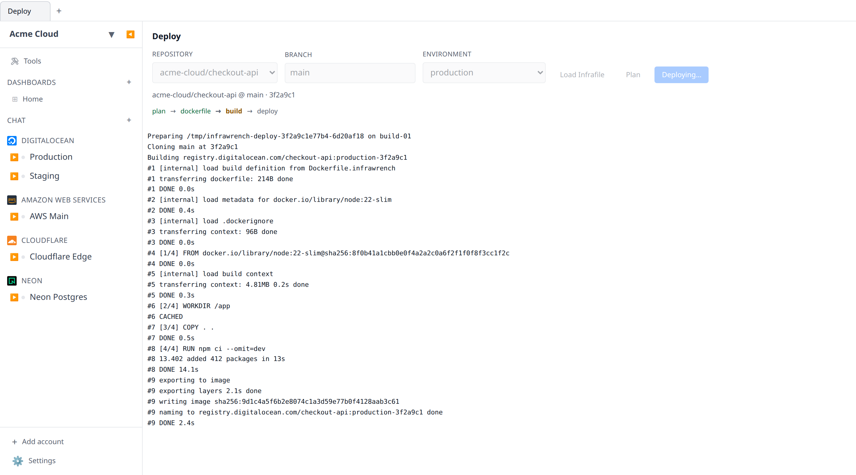Add a new chat with the plus

129,120
